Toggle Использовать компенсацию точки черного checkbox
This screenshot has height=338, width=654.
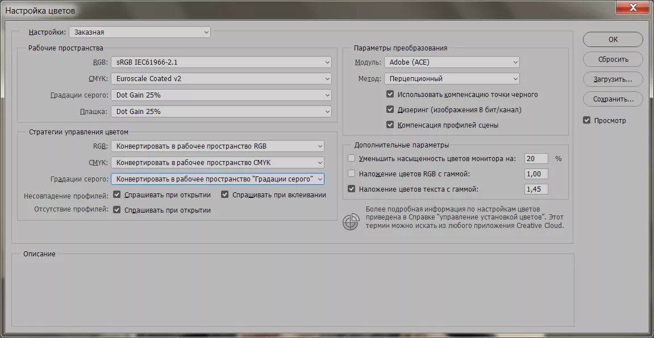click(x=390, y=95)
